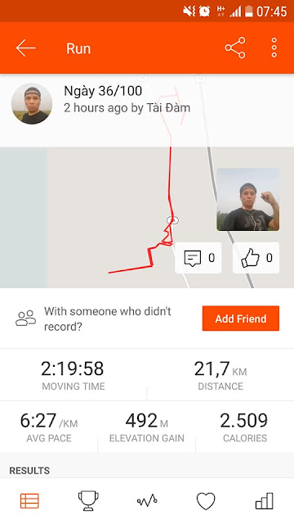Open the three-dot overflow menu
The width and height of the screenshot is (294, 524).
pos(274,47)
